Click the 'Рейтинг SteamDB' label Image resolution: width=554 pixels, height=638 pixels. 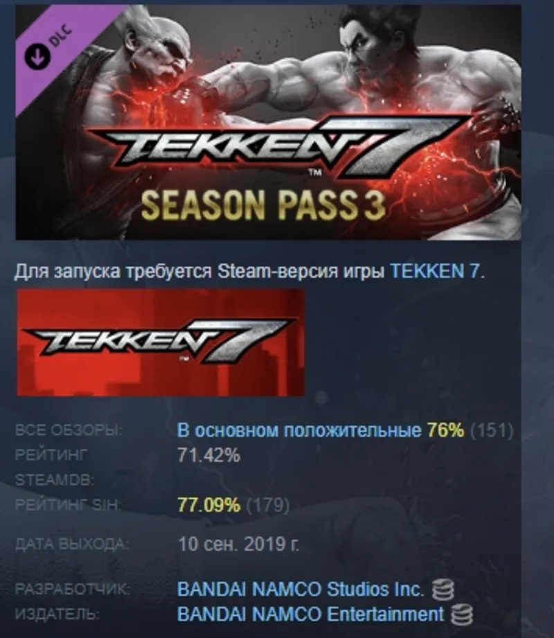coord(55,468)
